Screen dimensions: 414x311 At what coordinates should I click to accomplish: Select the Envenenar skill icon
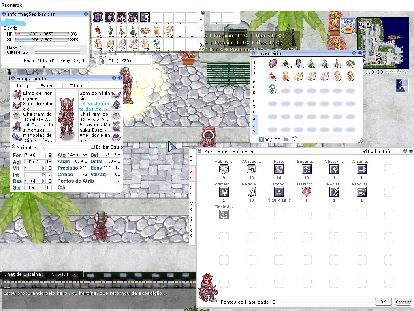tap(307, 169)
